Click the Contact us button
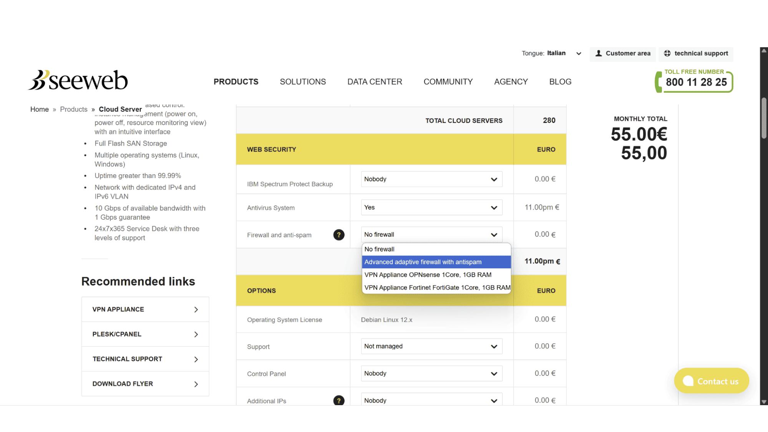Image resolution: width=768 pixels, height=432 pixels. [712, 381]
